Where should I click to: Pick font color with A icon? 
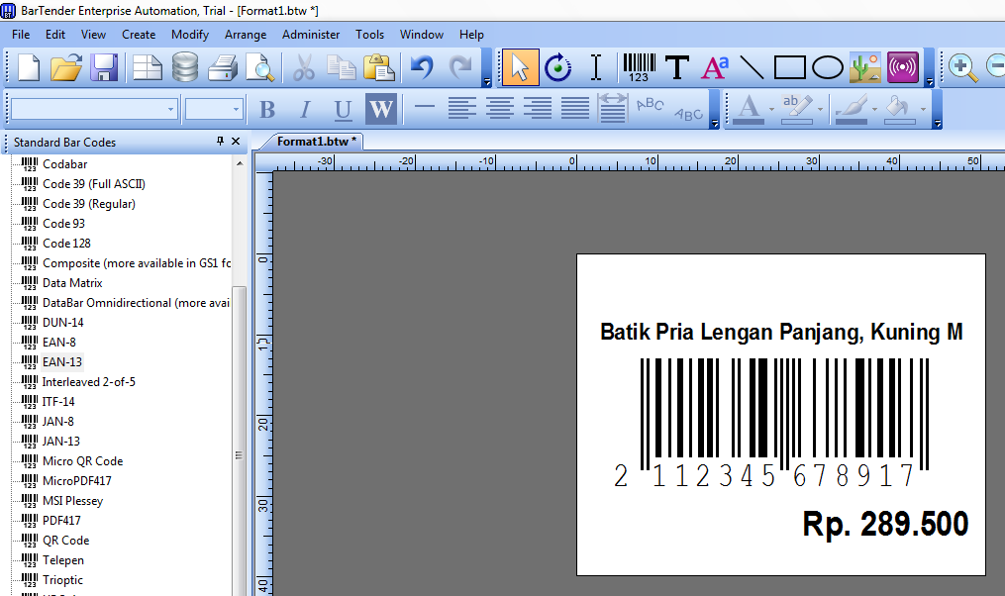coord(749,110)
